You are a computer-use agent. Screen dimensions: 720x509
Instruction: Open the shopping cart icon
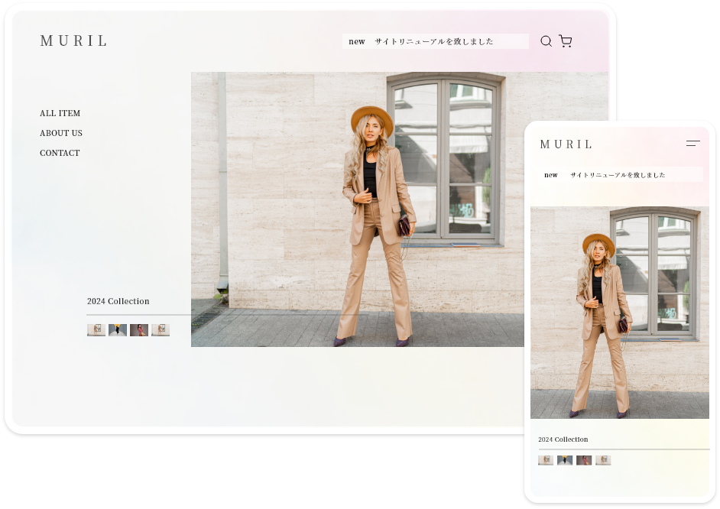pos(566,41)
